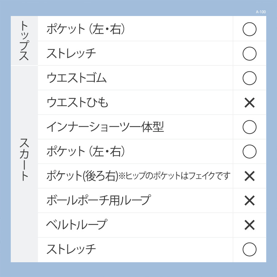Click the circle mark for skirt ポケット(左・右)
Image resolution: width=277 pixels, height=277 pixels.
point(249,151)
